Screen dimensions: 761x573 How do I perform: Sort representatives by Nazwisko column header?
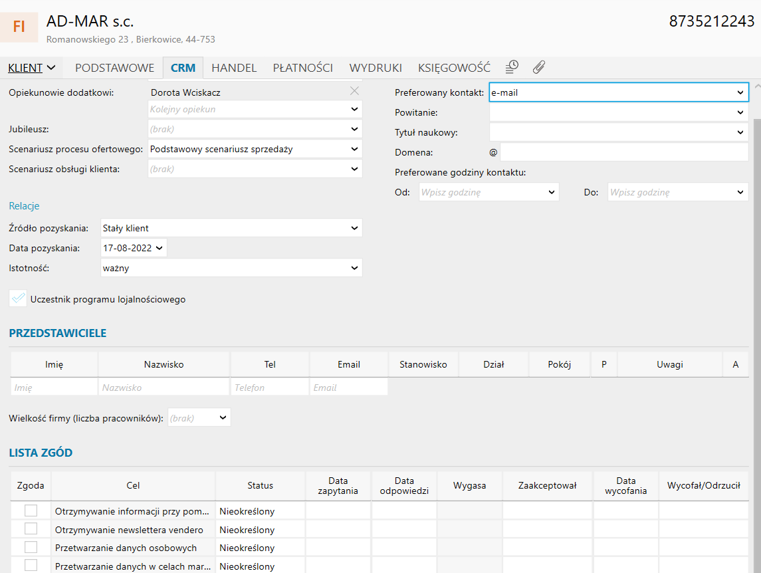coord(163,364)
